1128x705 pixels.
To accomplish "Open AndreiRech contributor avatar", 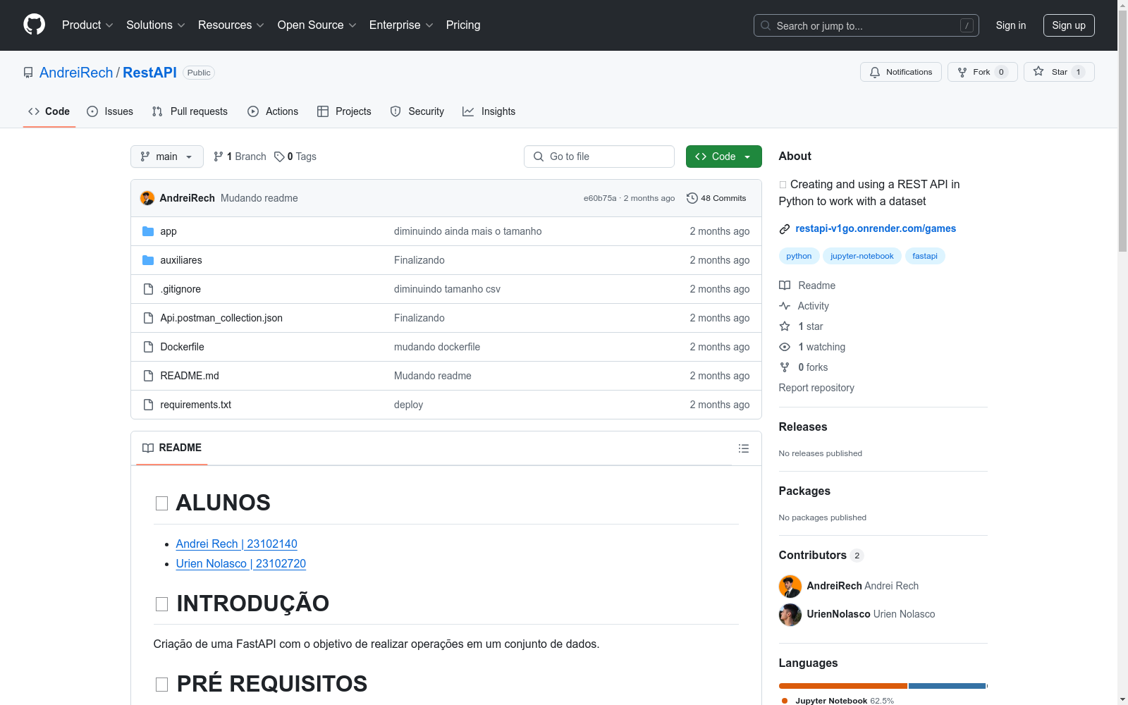I will 790,587.
